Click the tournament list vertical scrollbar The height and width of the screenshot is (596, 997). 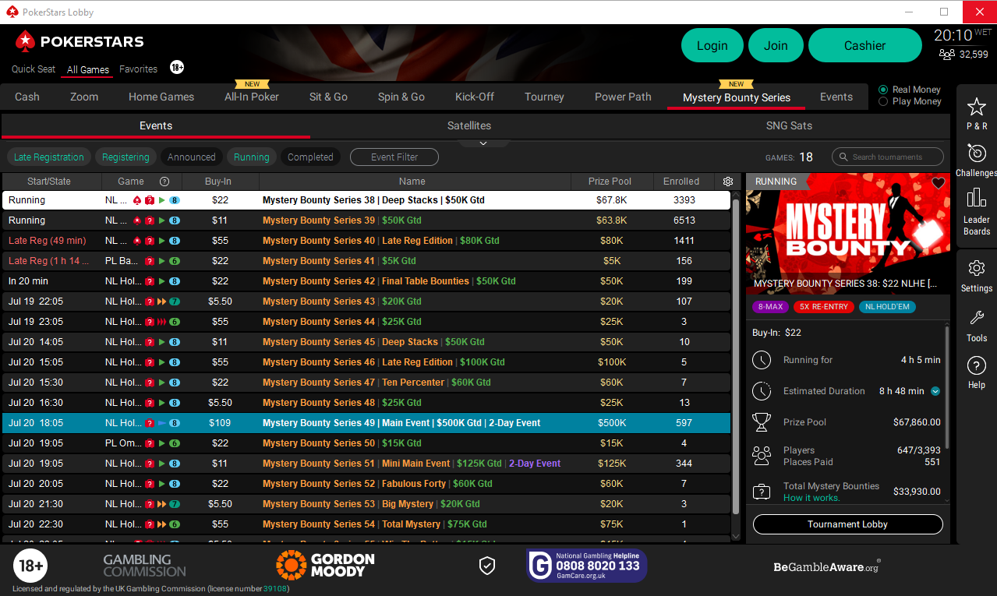(x=737, y=358)
